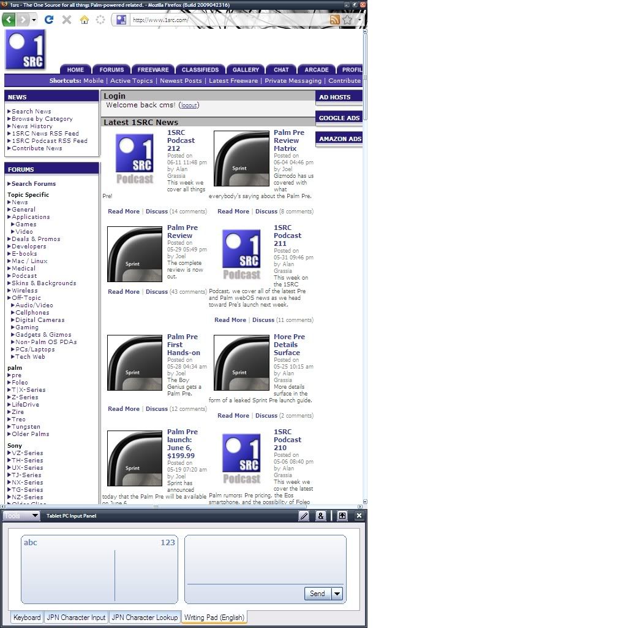
Task: Open the ARCADE navigation tab
Action: [316, 69]
